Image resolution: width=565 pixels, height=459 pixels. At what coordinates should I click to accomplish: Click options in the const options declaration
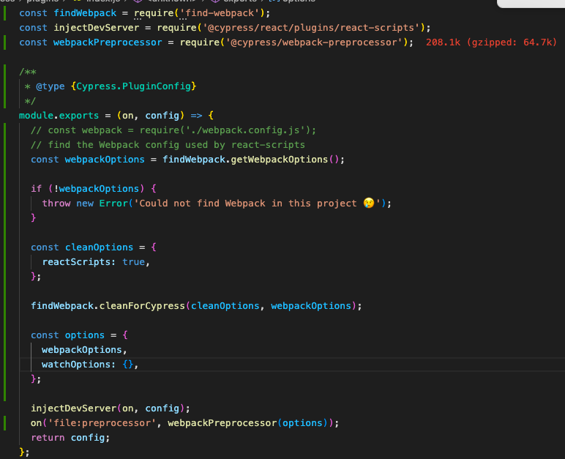(x=85, y=335)
